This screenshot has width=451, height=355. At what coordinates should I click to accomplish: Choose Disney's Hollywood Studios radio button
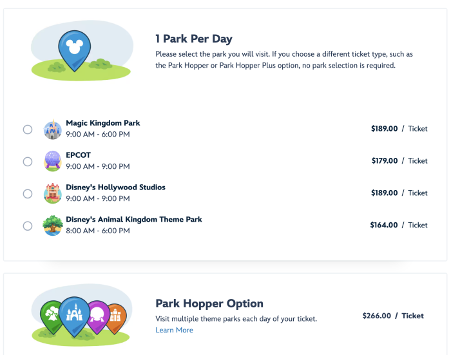click(28, 193)
